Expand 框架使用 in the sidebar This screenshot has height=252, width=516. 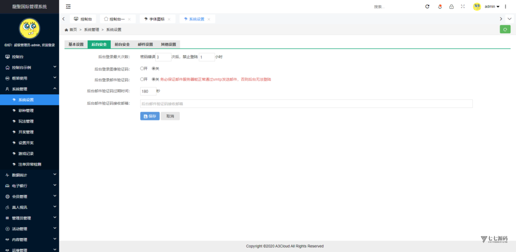[30, 78]
